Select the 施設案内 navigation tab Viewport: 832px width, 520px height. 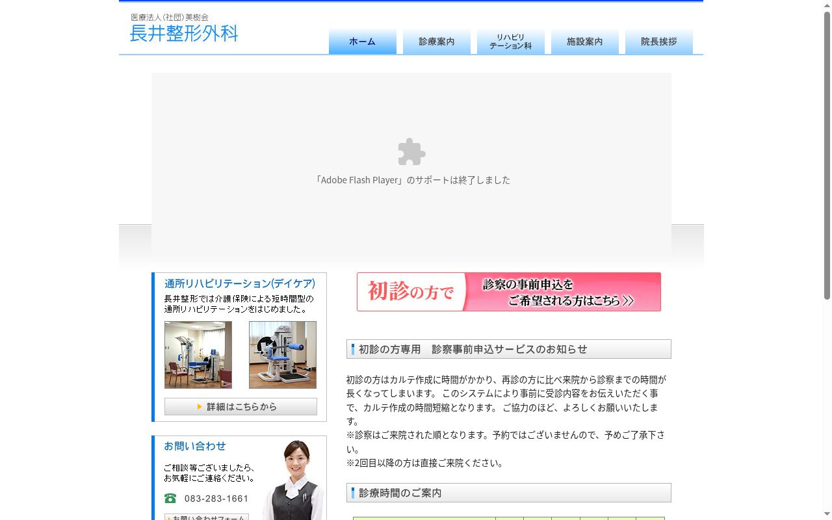click(585, 41)
